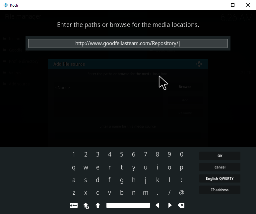Confirm the path with OK
This screenshot has width=256, height=214.
(220, 156)
